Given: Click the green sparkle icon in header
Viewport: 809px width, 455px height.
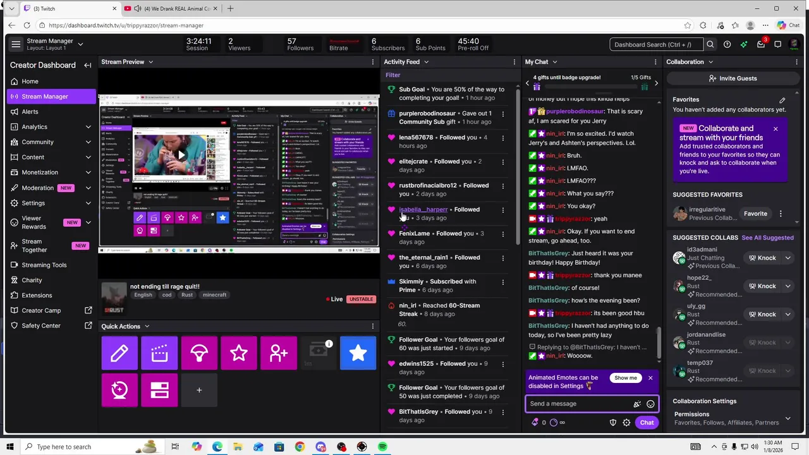Looking at the screenshot, I should click(744, 44).
